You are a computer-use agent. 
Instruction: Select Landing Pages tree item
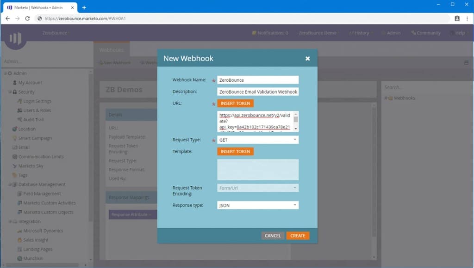38,250
